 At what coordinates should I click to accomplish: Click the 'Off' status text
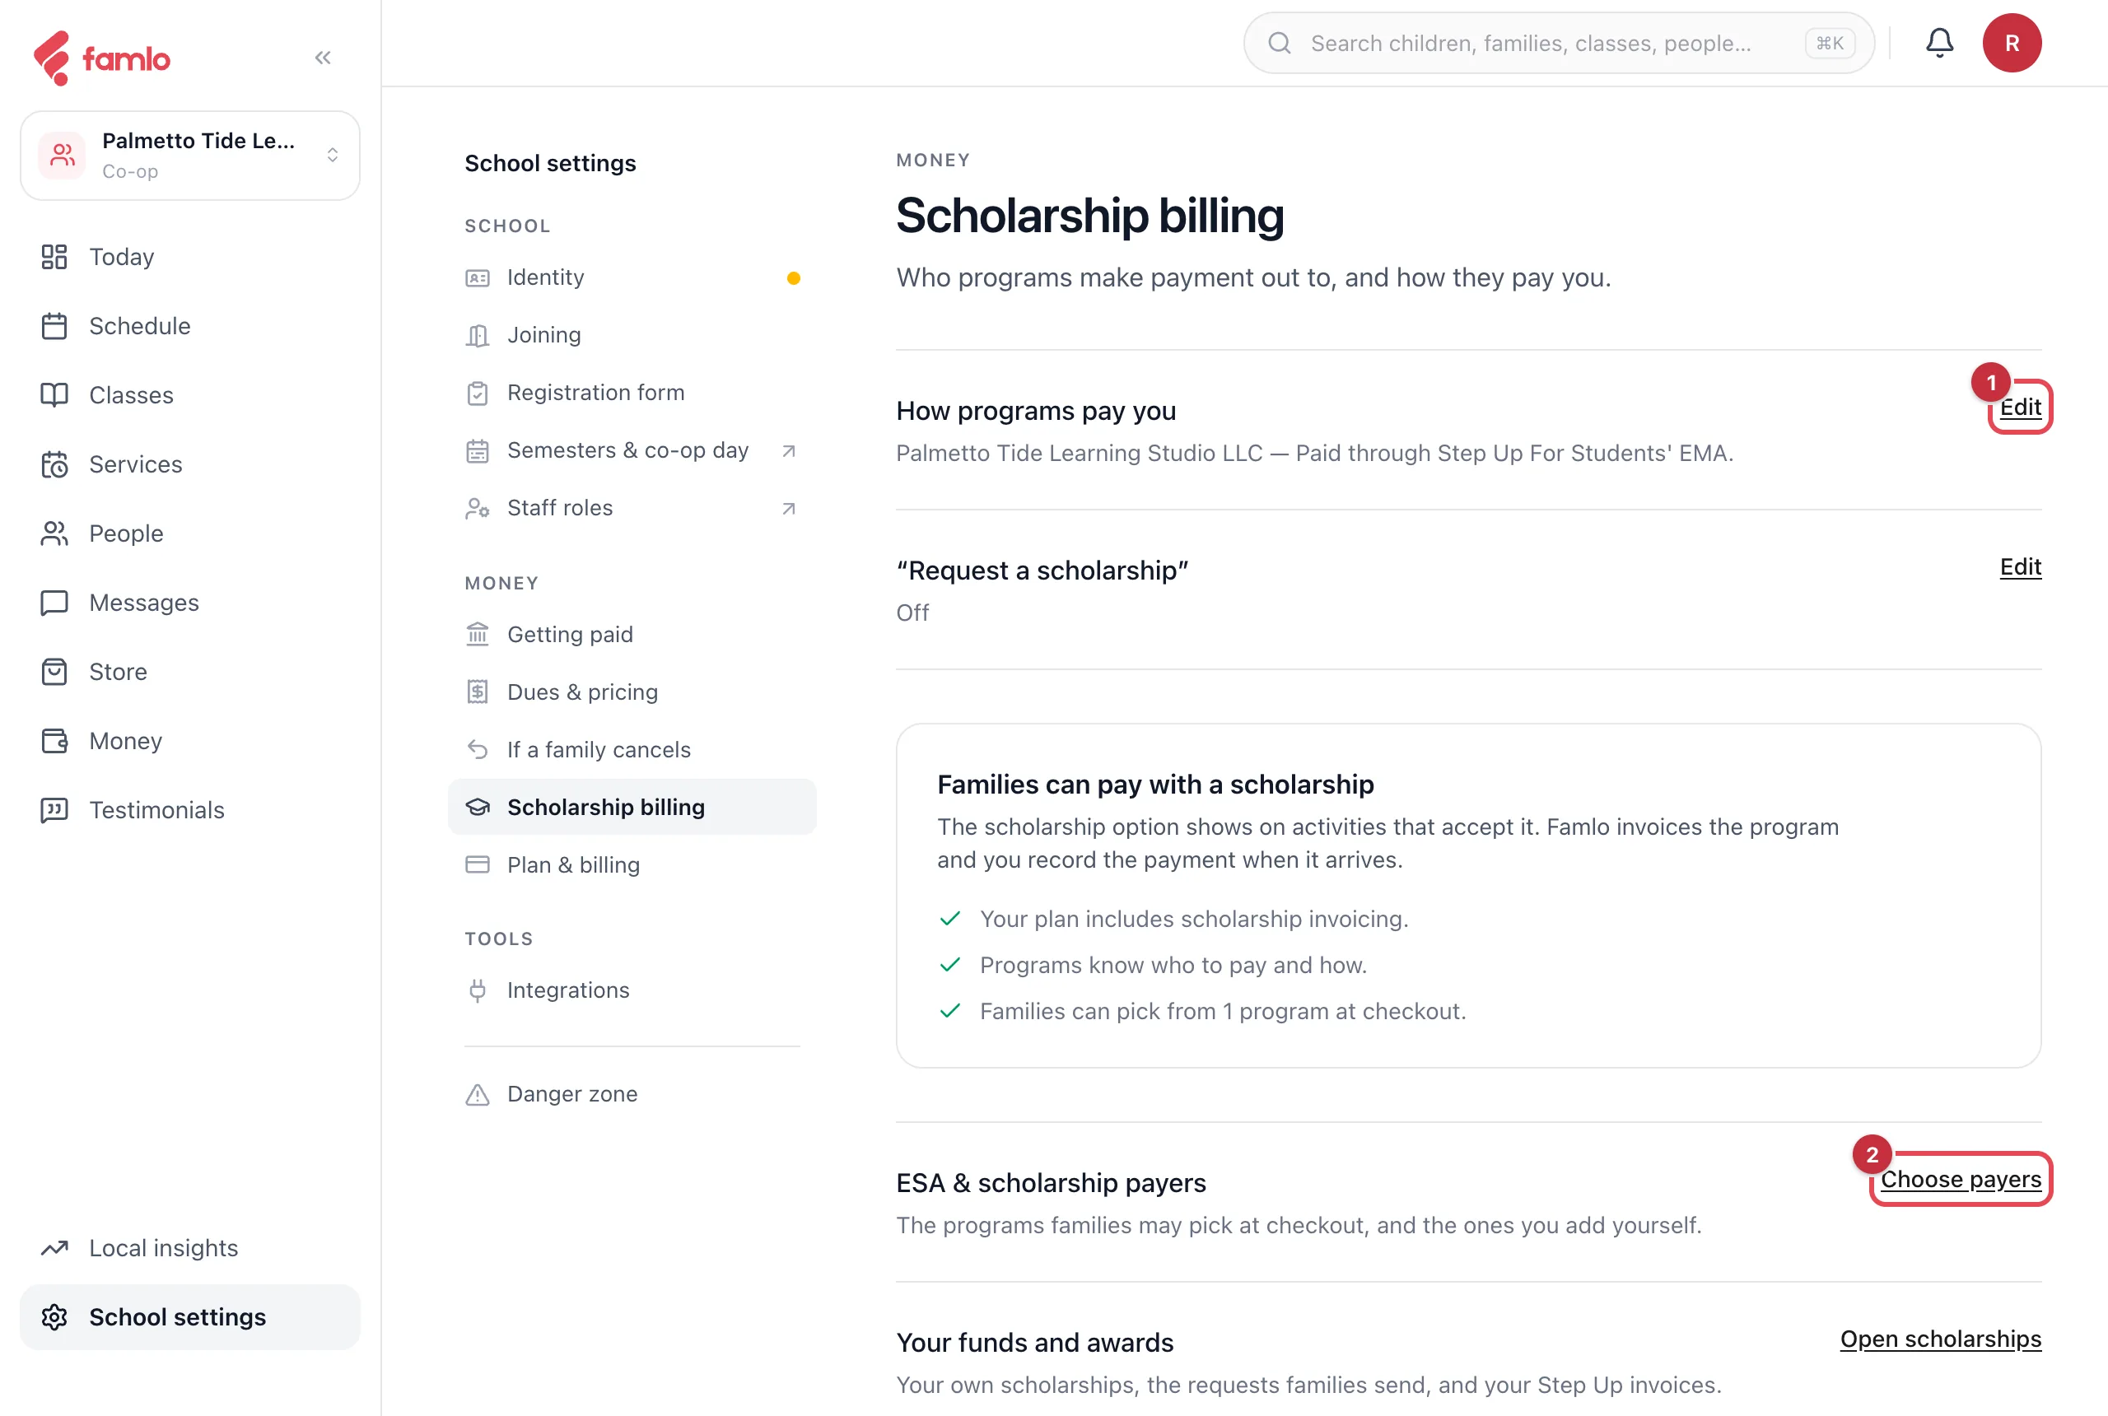coord(912,613)
